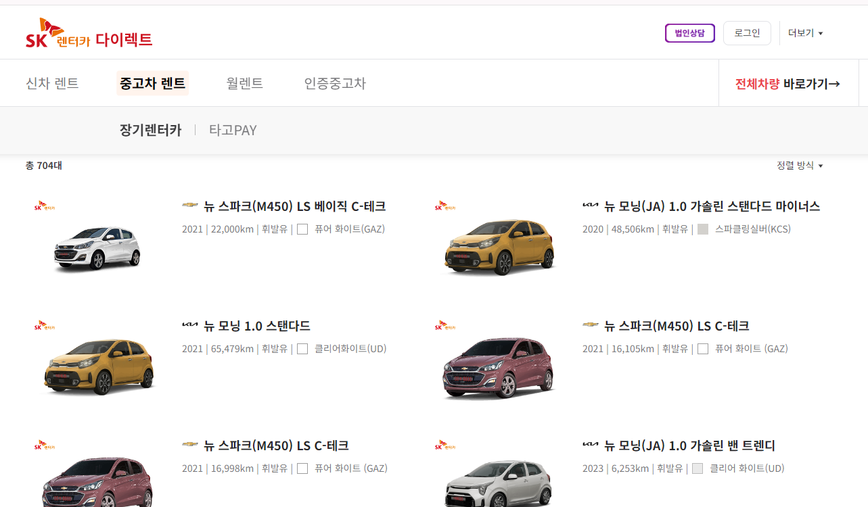Click SK렌터카 badge above 48,506km 모닝 car
Viewport: 868px width, 507px height.
[x=444, y=206]
